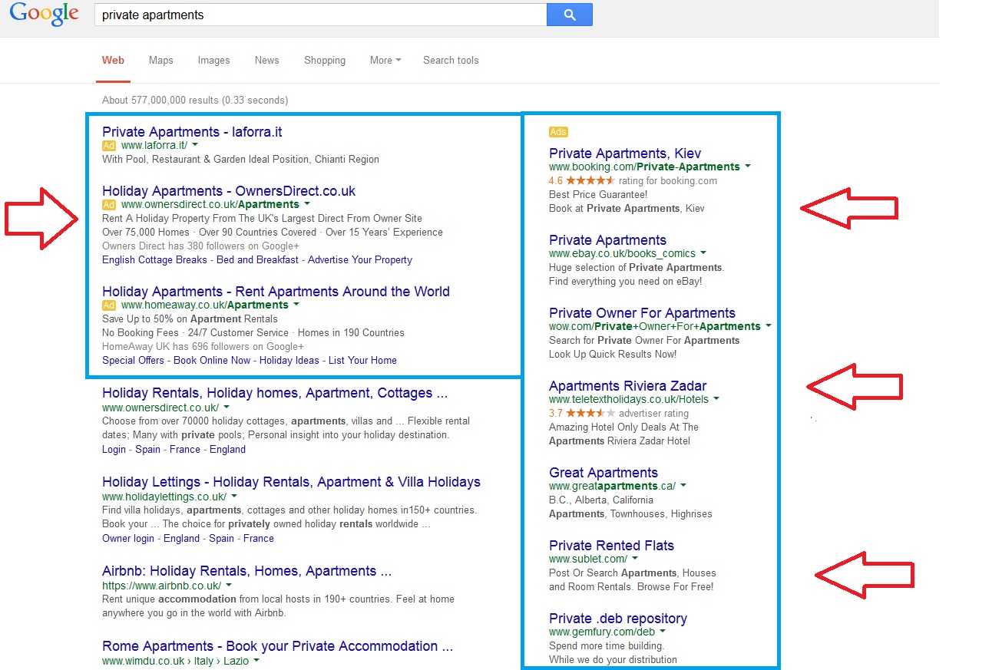The height and width of the screenshot is (670, 1002).
Task: Open the News tab
Action: 266,60
